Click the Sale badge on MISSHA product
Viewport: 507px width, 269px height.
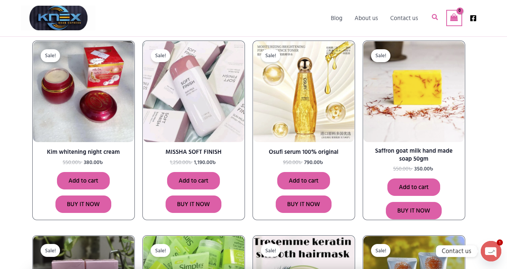pos(161,56)
